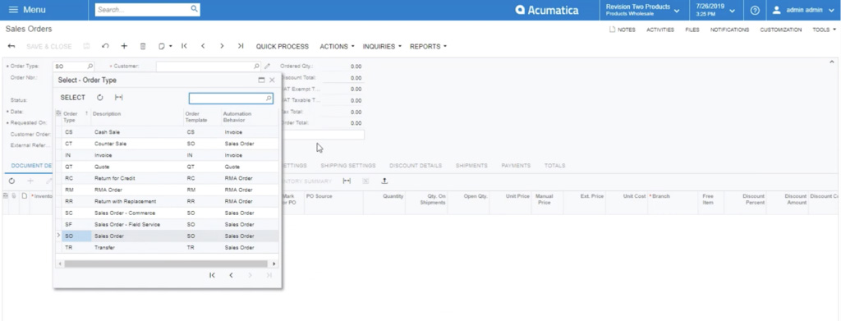
Task: Open the admin admin user menu
Action: point(803,10)
